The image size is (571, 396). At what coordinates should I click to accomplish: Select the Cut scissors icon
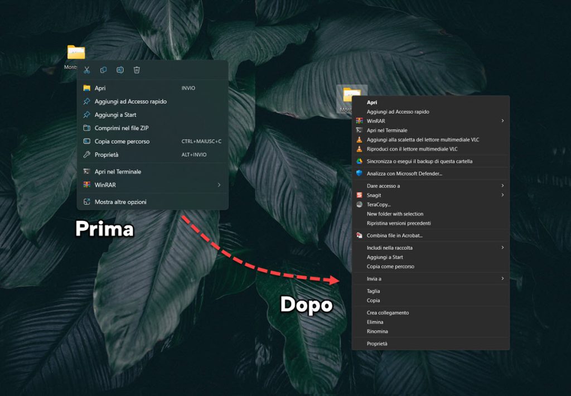coord(88,70)
